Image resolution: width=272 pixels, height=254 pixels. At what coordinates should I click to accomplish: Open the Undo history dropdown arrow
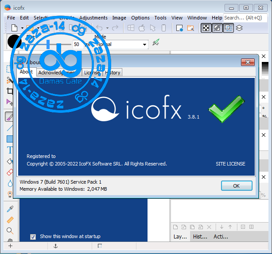tap(107, 28)
